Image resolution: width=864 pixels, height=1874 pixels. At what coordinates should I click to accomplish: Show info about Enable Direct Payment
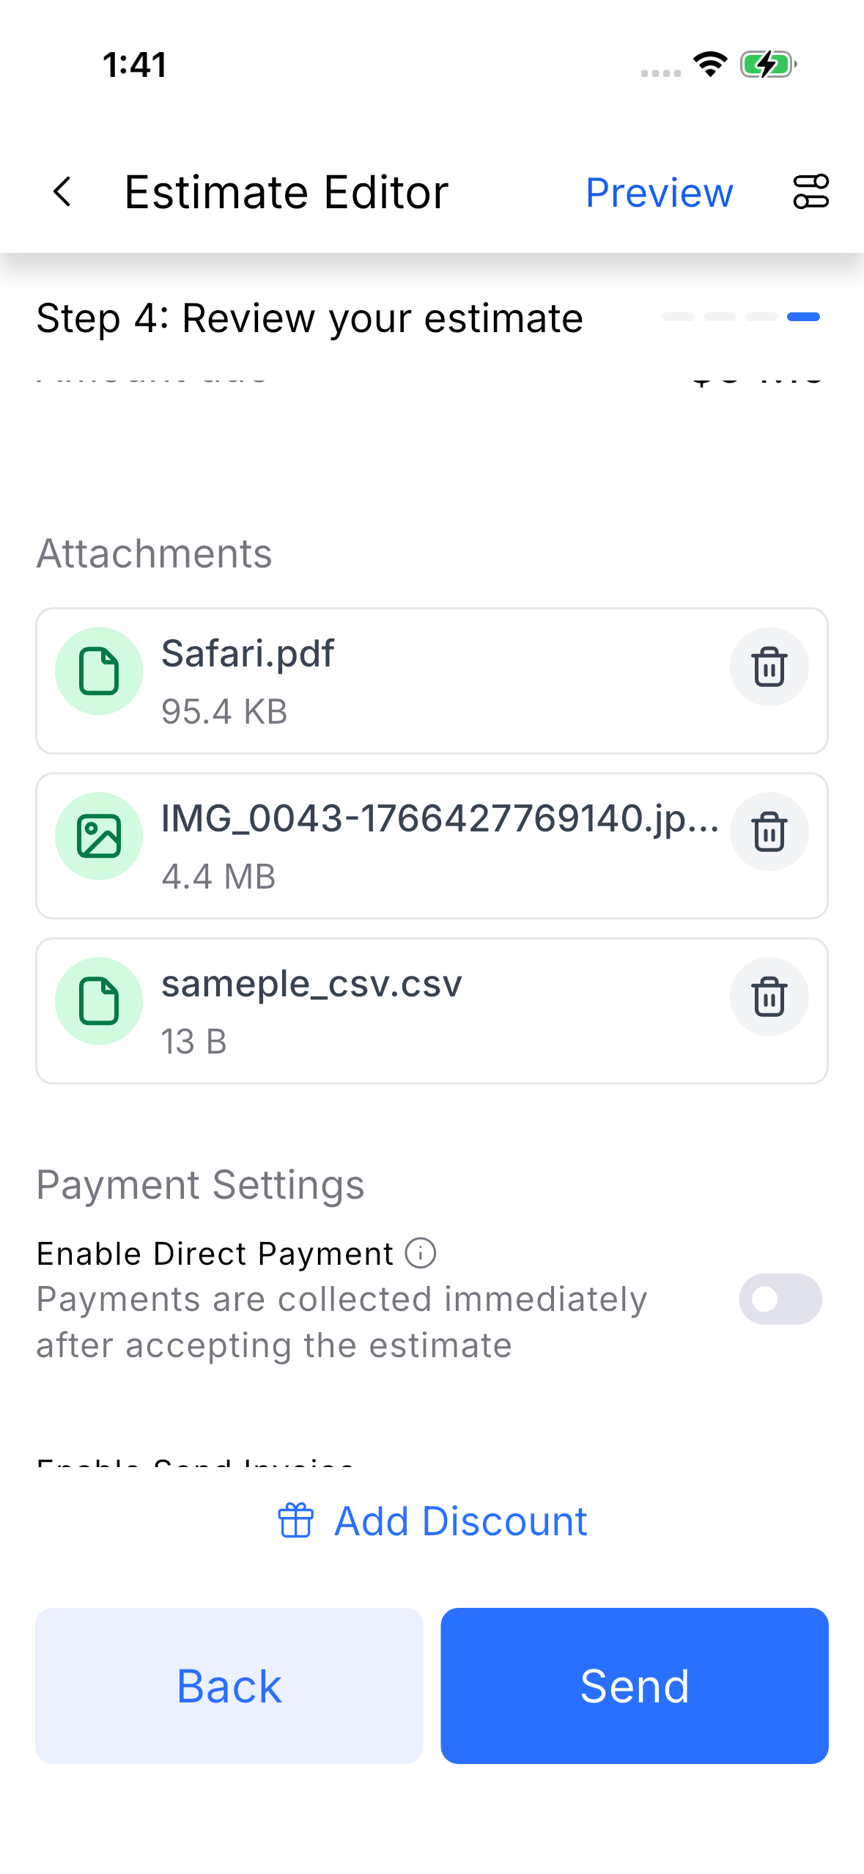click(421, 1253)
